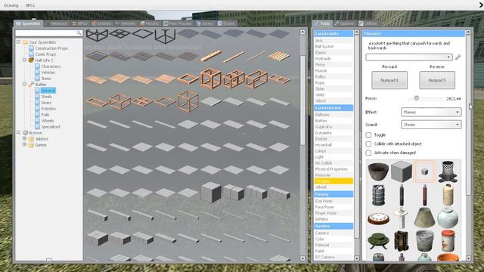
Task: Enable Activate when damaged
Action: click(368, 153)
